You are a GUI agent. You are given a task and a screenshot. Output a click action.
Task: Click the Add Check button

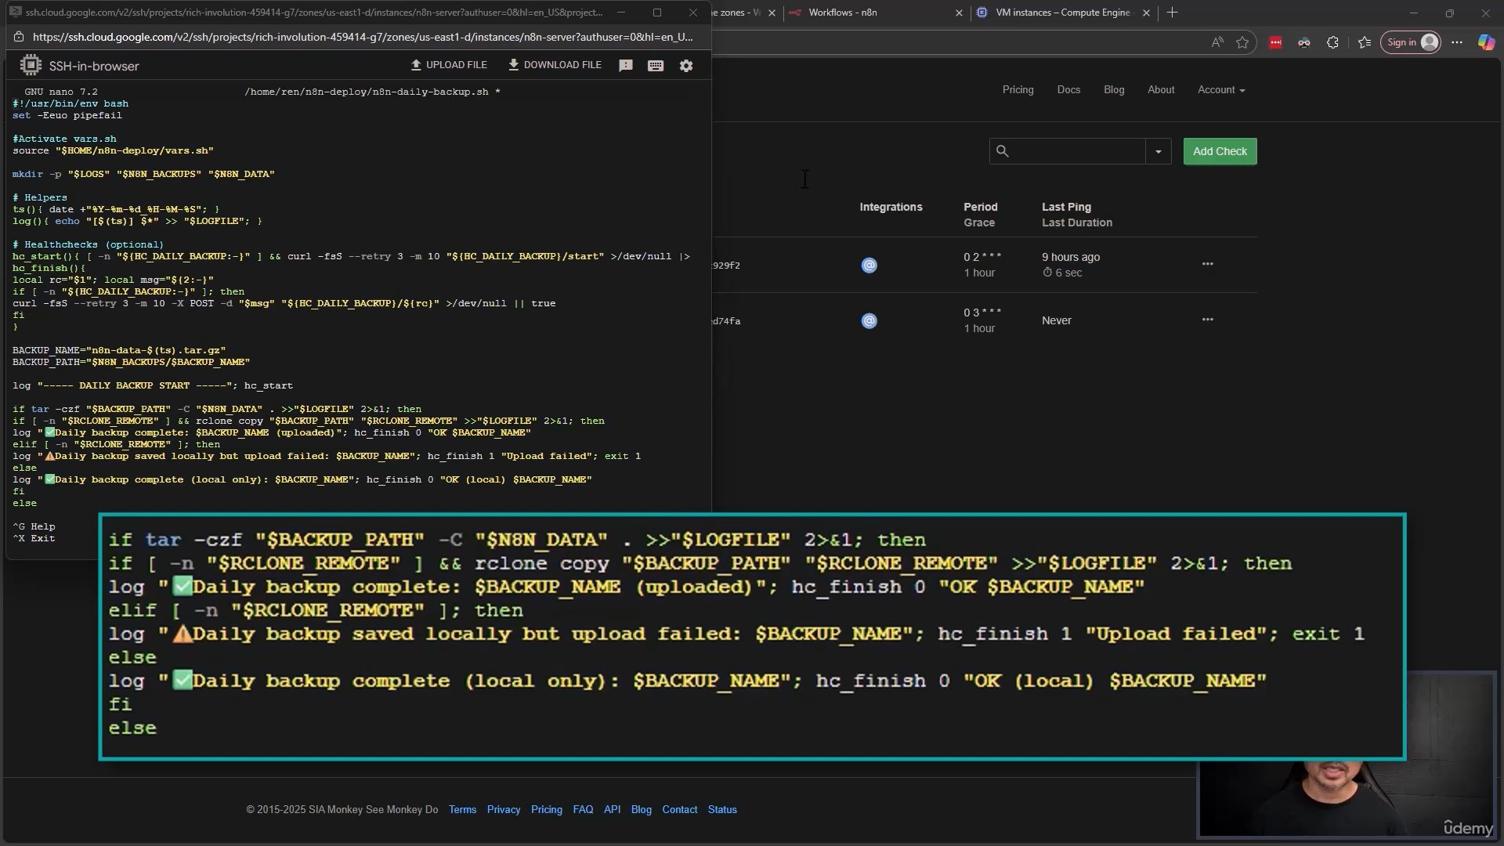click(x=1220, y=152)
